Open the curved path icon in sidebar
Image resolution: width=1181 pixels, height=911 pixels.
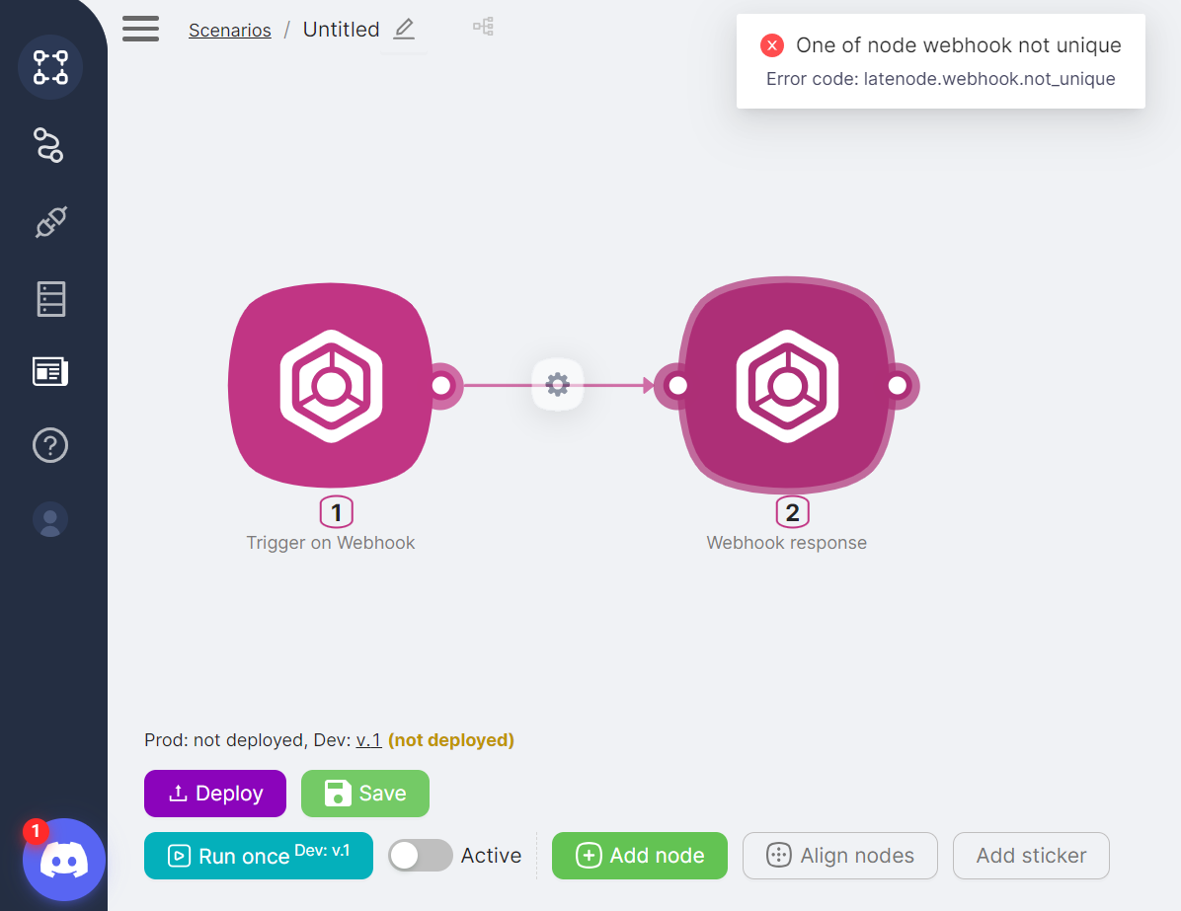(49, 145)
